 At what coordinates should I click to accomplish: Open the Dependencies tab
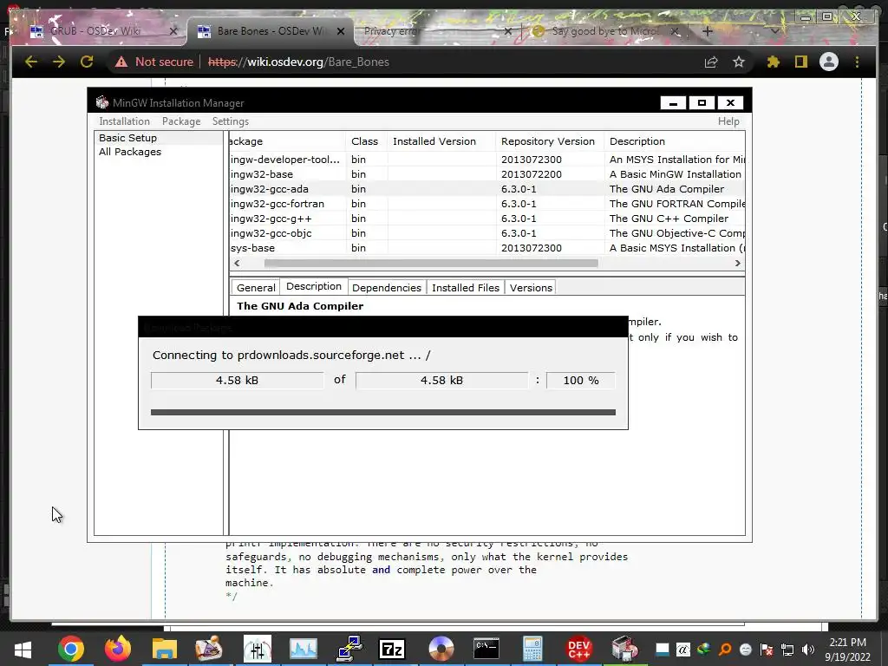386,288
